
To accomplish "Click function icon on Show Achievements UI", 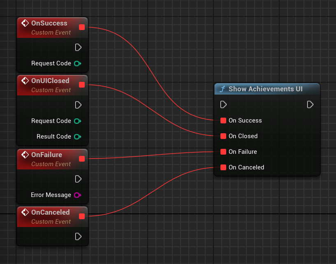I will (x=222, y=89).
